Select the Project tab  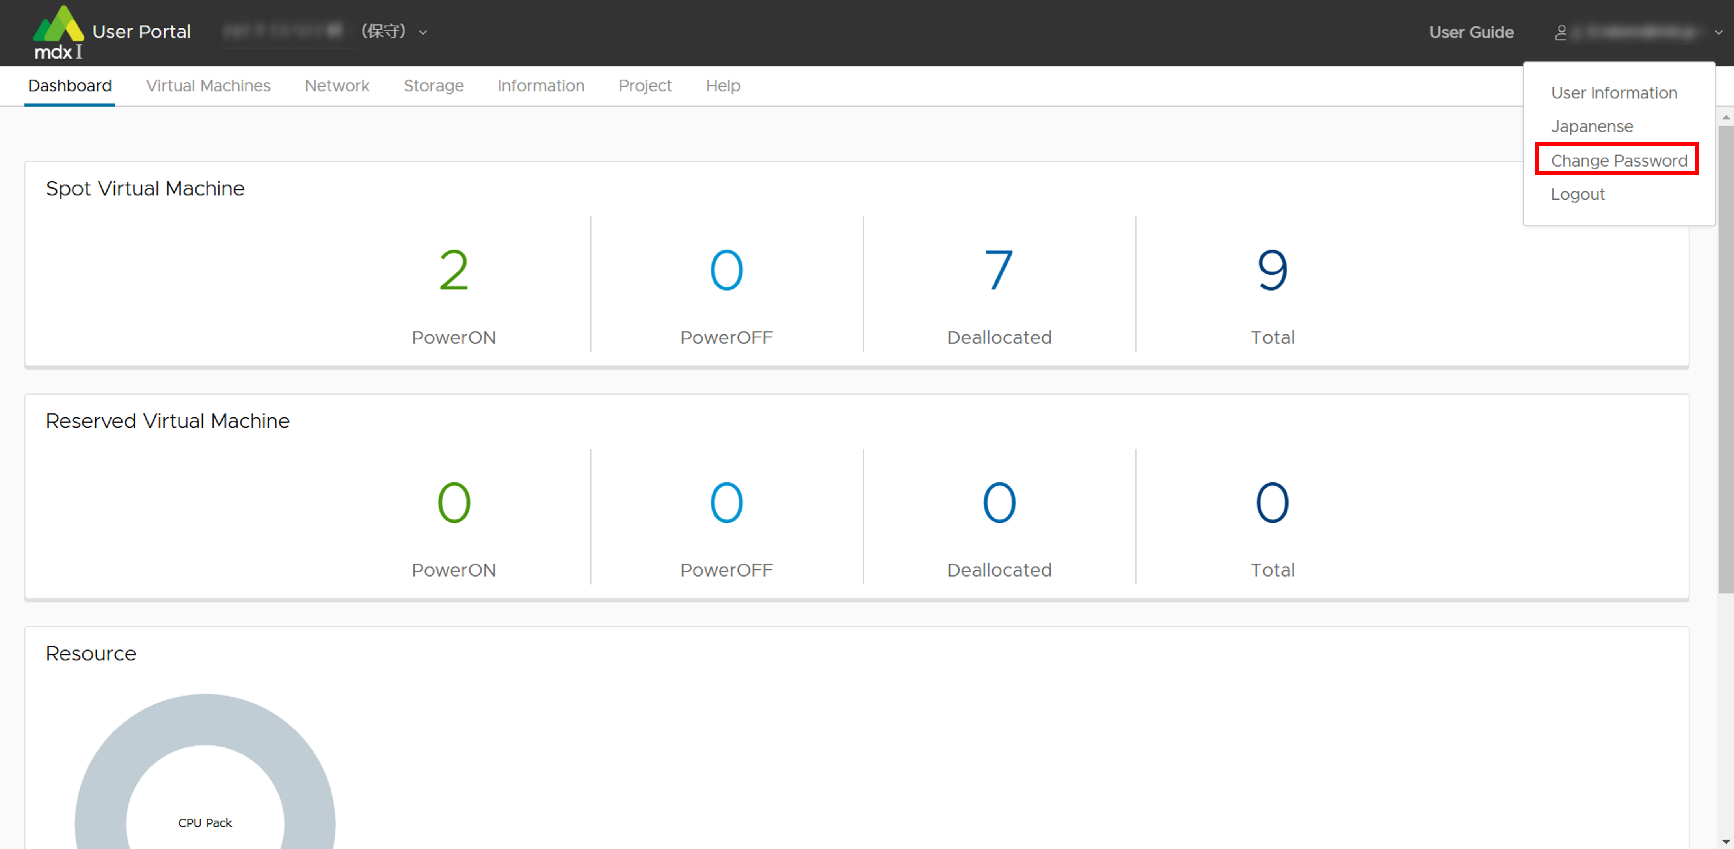click(645, 85)
